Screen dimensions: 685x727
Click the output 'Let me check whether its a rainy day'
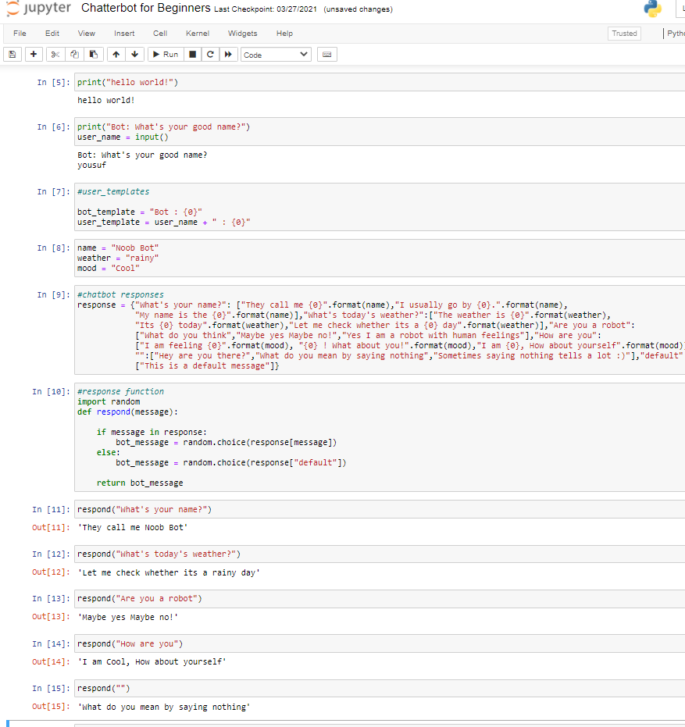(x=169, y=572)
